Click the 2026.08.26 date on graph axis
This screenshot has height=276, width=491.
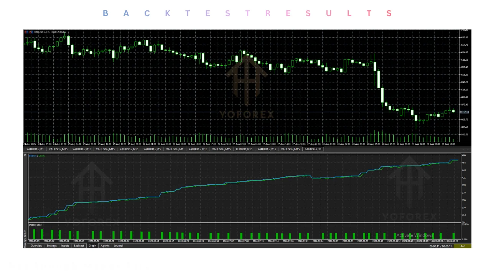pyautogui.click(x=453, y=241)
